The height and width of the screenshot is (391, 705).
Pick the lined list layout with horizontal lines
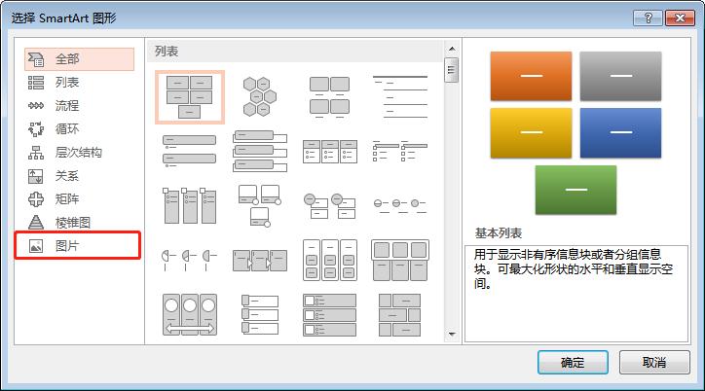[x=399, y=96]
